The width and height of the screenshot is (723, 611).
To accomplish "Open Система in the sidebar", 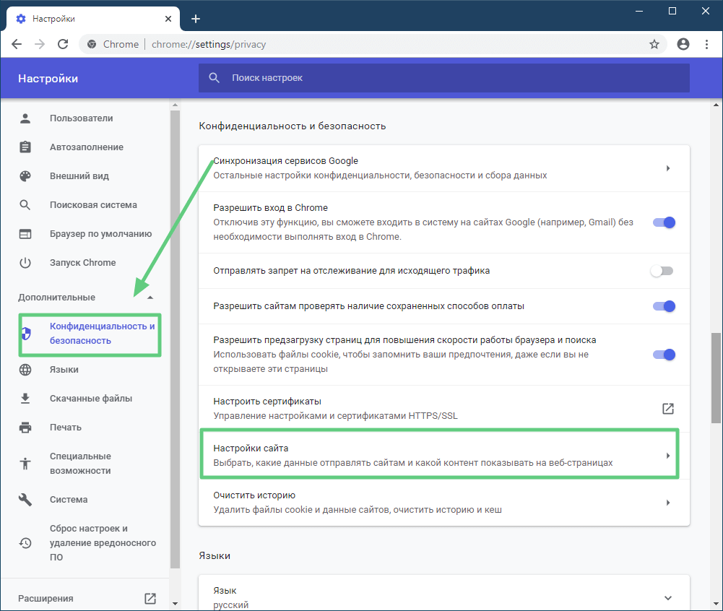I will (69, 500).
